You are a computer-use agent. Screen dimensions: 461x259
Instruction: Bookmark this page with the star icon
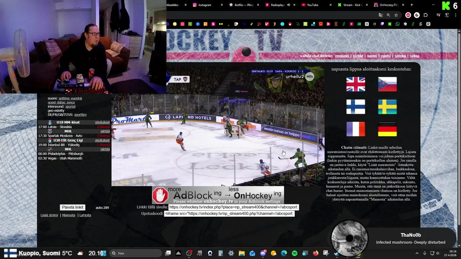click(396, 15)
